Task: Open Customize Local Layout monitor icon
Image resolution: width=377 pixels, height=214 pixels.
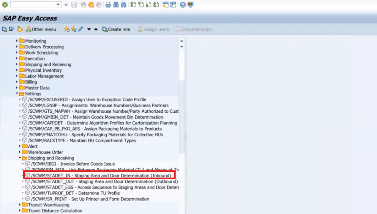Action: [x=190, y=5]
